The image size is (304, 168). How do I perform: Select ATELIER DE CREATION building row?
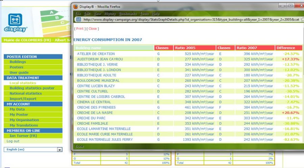click(96, 54)
